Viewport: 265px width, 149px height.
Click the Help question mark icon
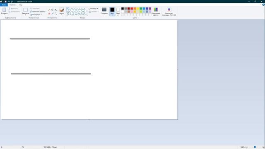pos(263,5)
